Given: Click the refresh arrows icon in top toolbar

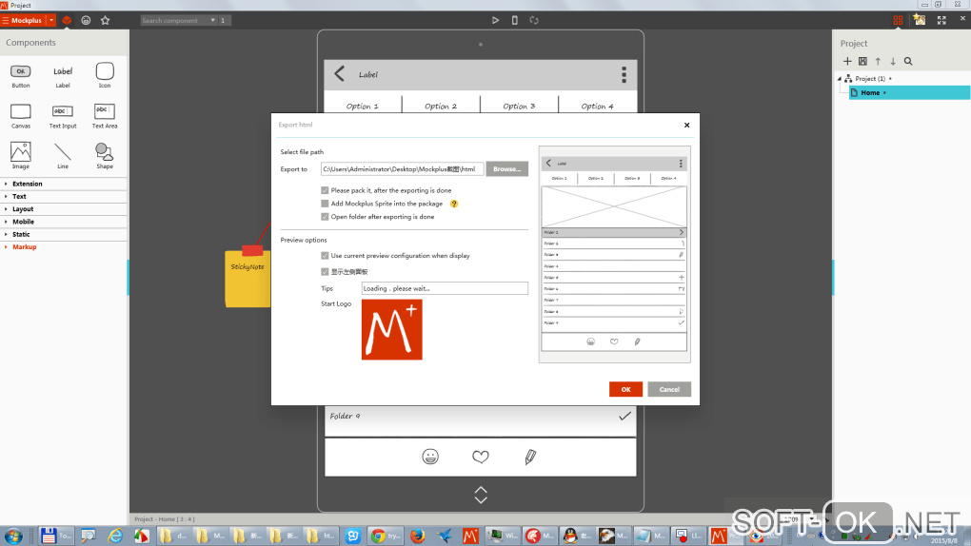Looking at the screenshot, I should click(534, 20).
